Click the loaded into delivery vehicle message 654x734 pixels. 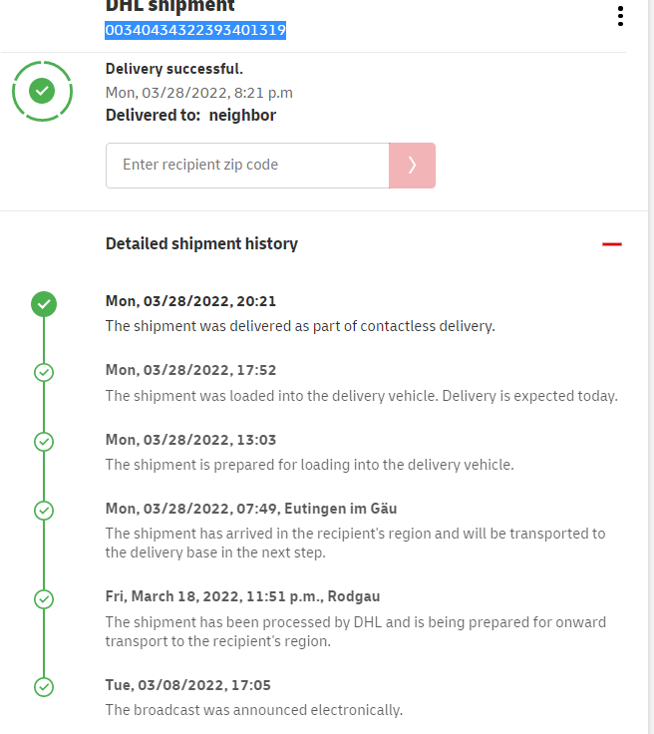pyautogui.click(x=361, y=395)
